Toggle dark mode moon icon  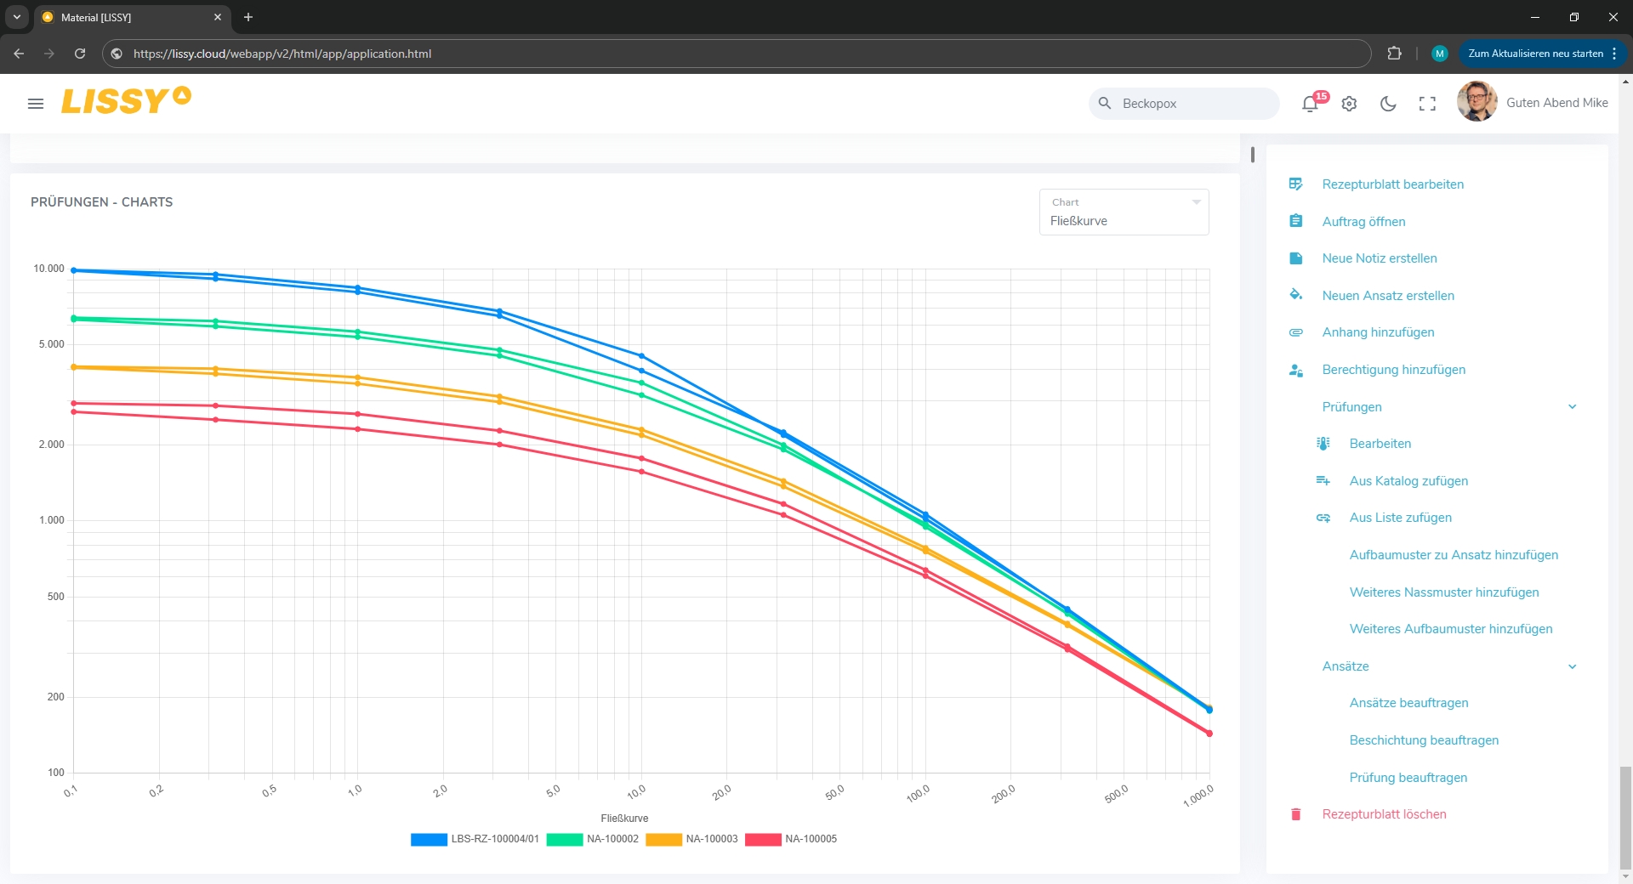[x=1388, y=104]
